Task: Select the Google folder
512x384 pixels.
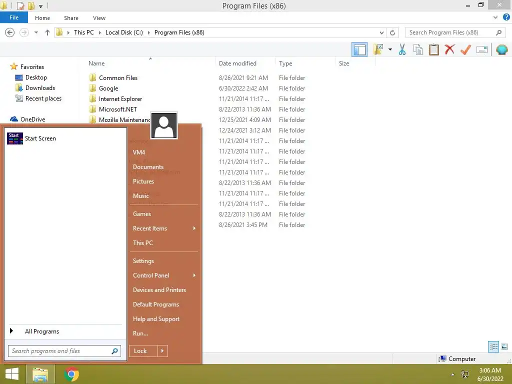Action: 108,88
